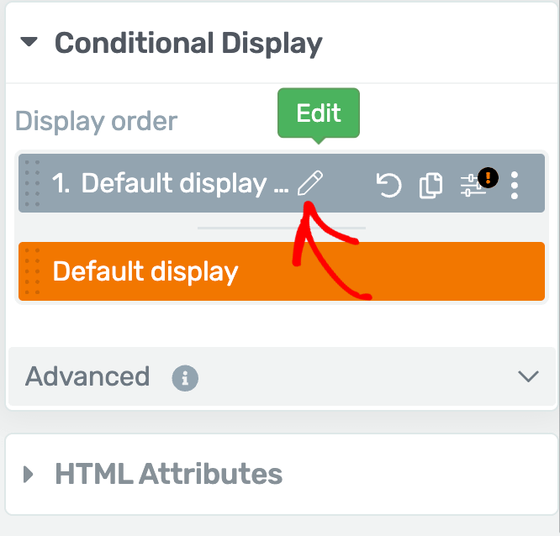This screenshot has width=560, height=536.
Task: Expand the Advanced chevron
Action: coord(528,376)
